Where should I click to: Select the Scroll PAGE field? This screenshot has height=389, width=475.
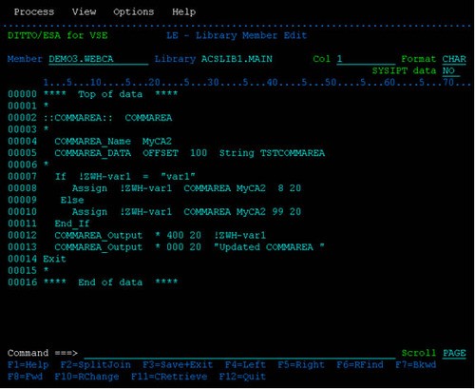454,353
